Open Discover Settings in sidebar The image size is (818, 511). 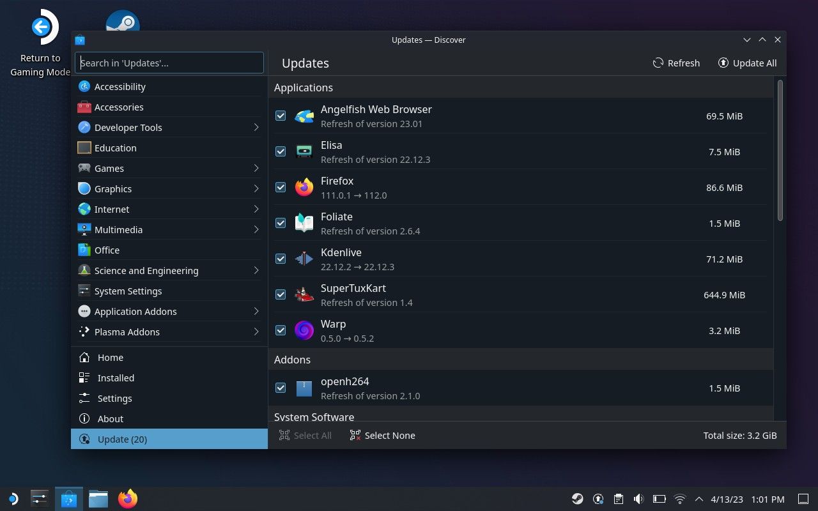pyautogui.click(x=169, y=399)
